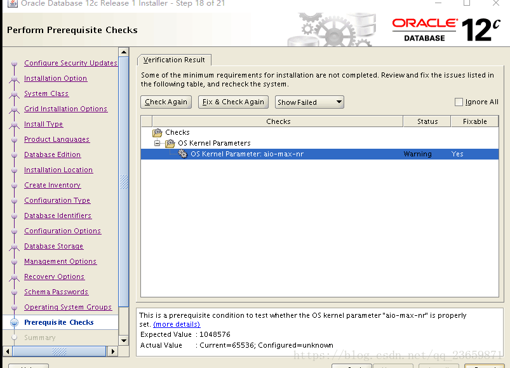This screenshot has width=510, height=368.
Task: Go to Management Options step
Action: [60, 262]
